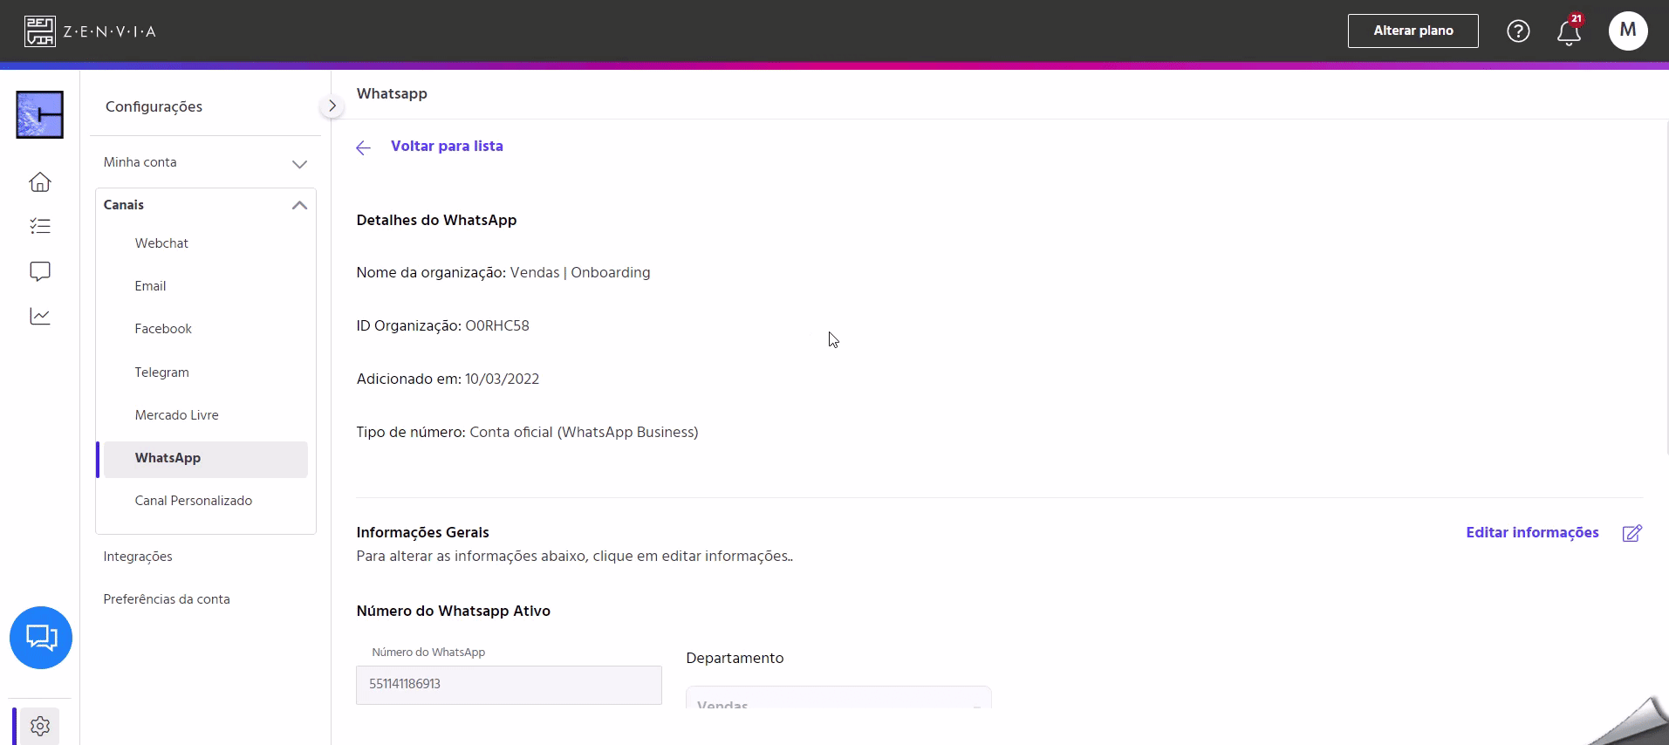The image size is (1669, 745).
Task: Open the help question mark icon
Action: coord(1518,31)
